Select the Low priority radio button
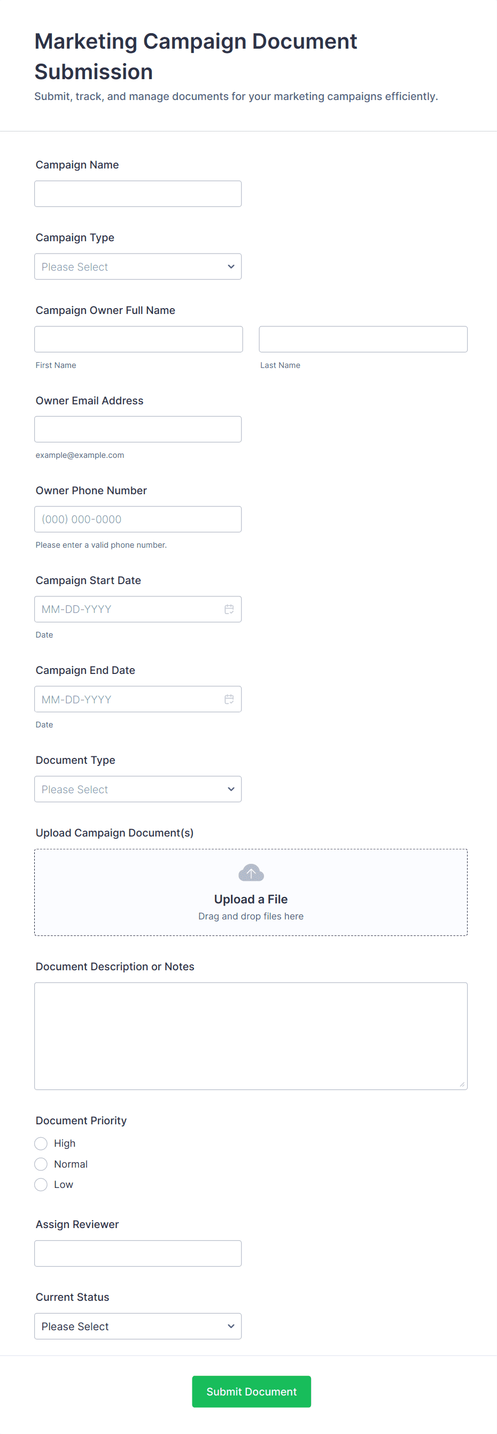The width and height of the screenshot is (497, 1434). pyautogui.click(x=41, y=1185)
